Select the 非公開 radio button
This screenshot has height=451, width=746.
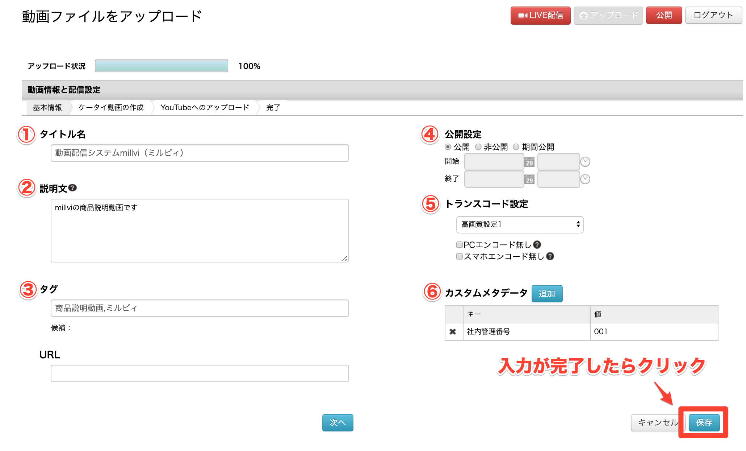coord(478,146)
